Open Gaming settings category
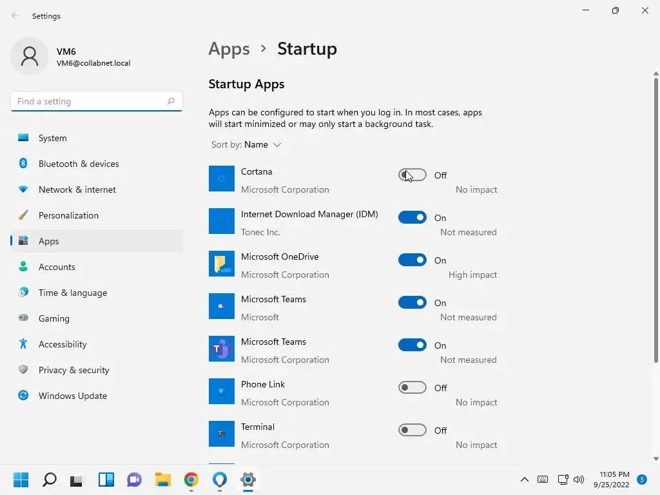The width and height of the screenshot is (660, 495). [97, 318]
